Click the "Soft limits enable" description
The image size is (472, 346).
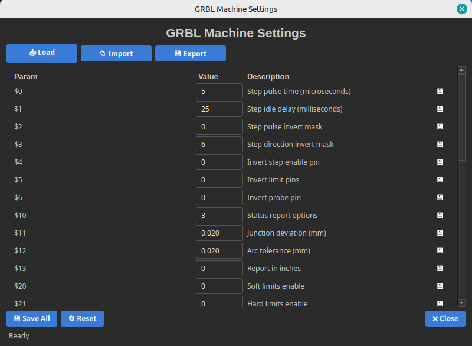coord(276,286)
